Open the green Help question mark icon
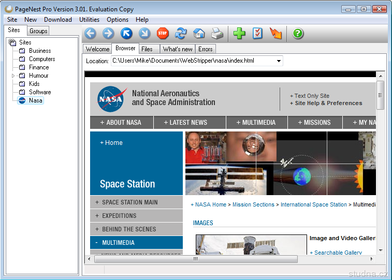Screen dimensions: 392x280 [x=298, y=34]
